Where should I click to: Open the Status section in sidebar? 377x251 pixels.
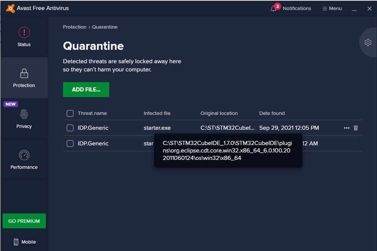click(24, 37)
